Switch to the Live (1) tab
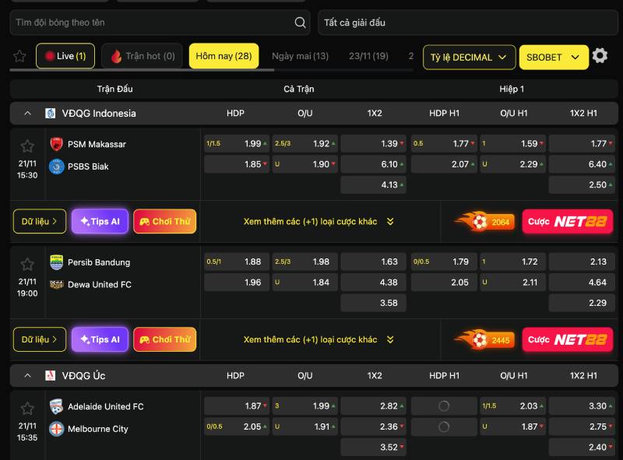Screen dimensions: 623x460 (65, 56)
